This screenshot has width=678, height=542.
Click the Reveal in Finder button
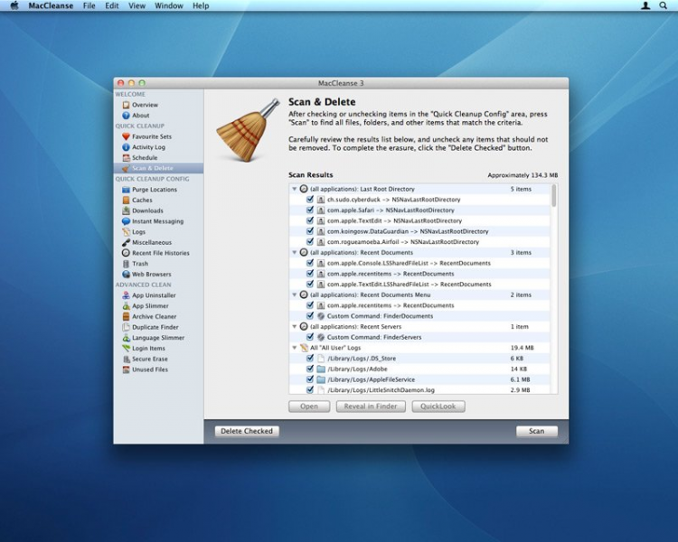tap(371, 406)
